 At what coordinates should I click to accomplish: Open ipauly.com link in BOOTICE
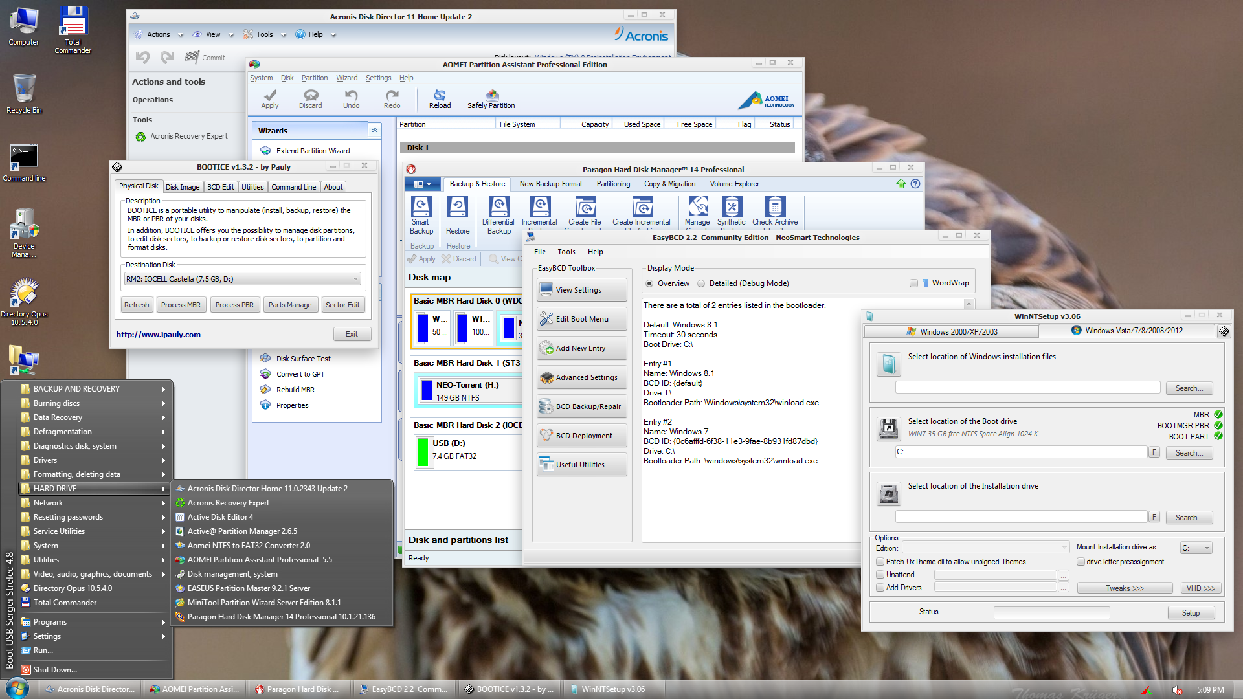pos(158,335)
